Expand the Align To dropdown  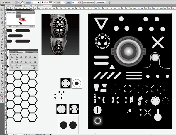tap(34, 67)
